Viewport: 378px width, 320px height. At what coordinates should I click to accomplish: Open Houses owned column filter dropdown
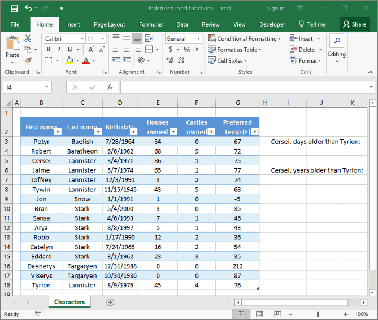pos(173,131)
